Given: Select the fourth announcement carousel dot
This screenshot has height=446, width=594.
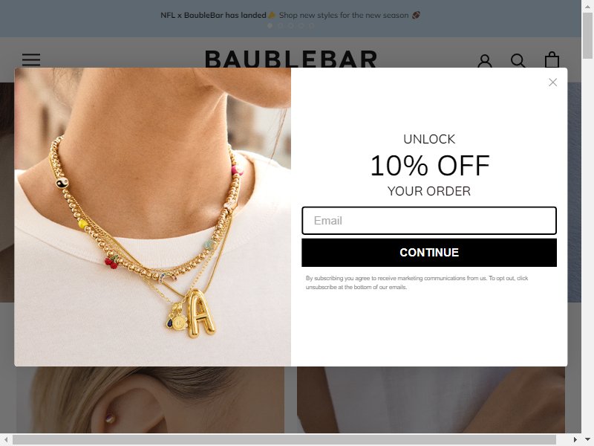Looking at the screenshot, I should point(301,26).
